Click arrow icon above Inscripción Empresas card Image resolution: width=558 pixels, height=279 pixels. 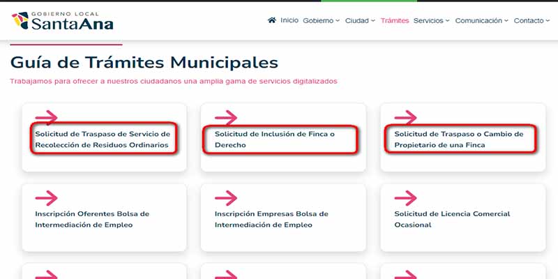[226, 198]
